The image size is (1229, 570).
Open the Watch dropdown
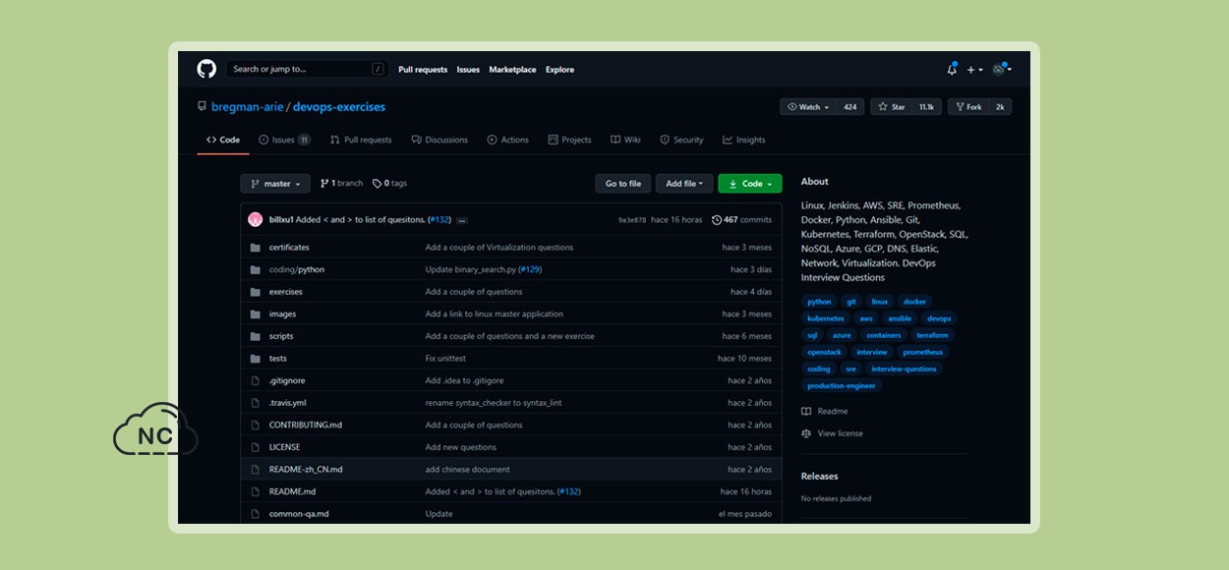(808, 107)
